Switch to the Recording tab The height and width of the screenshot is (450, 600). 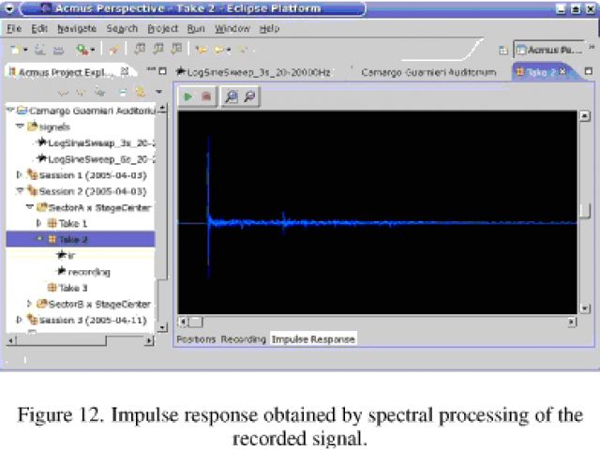243,339
